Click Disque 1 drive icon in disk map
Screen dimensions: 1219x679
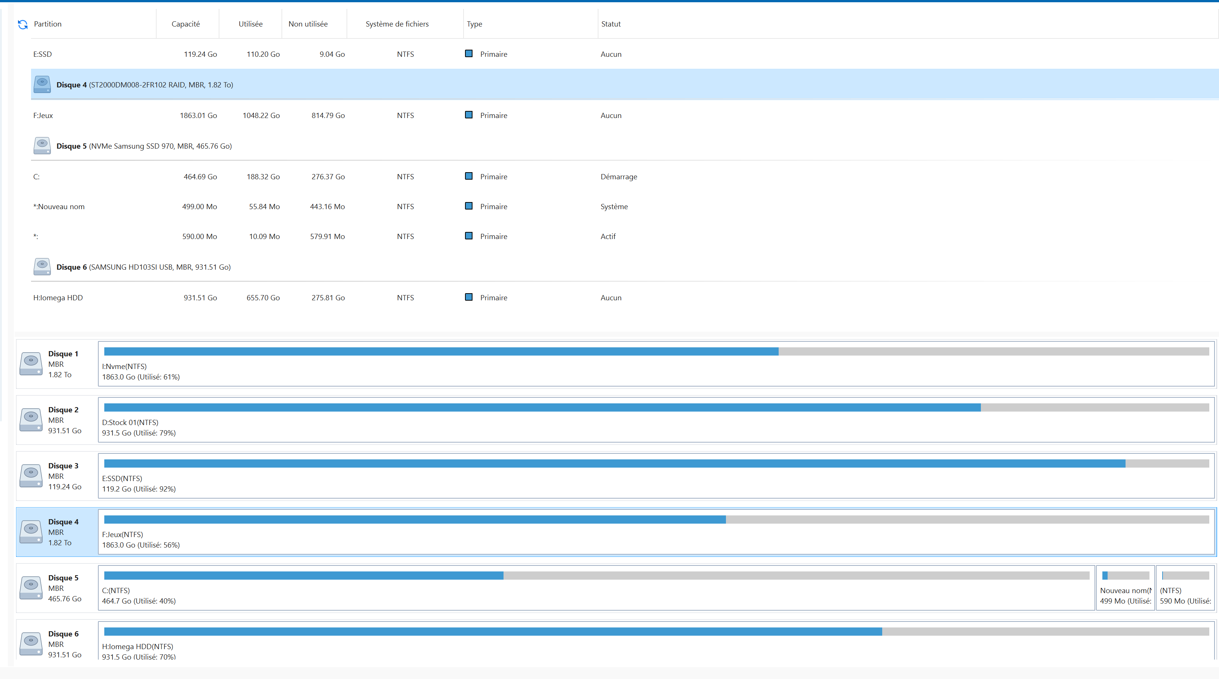click(x=31, y=364)
